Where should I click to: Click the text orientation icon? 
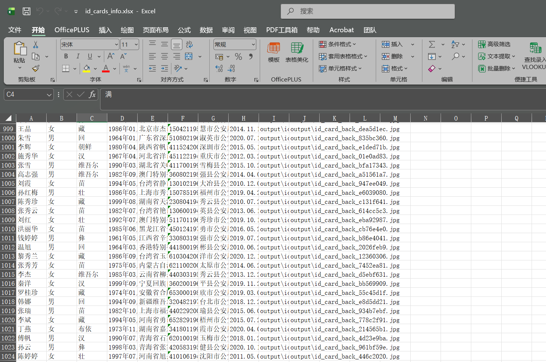point(178,69)
